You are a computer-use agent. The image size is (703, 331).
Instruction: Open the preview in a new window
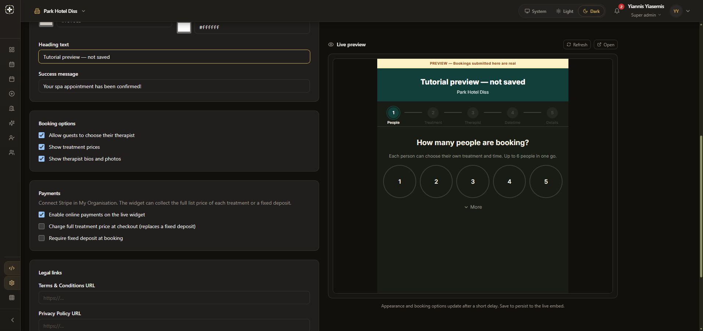click(606, 44)
